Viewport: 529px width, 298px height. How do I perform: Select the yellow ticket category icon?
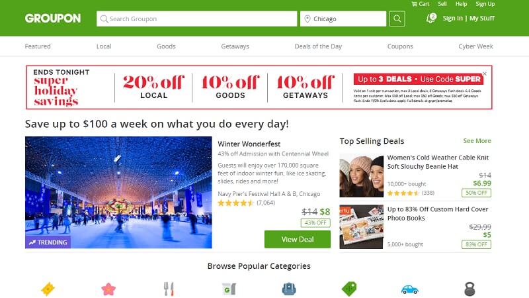point(48,289)
